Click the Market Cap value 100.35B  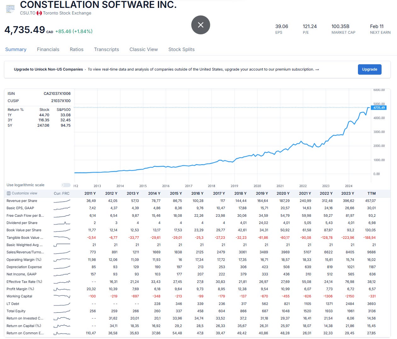(340, 26)
